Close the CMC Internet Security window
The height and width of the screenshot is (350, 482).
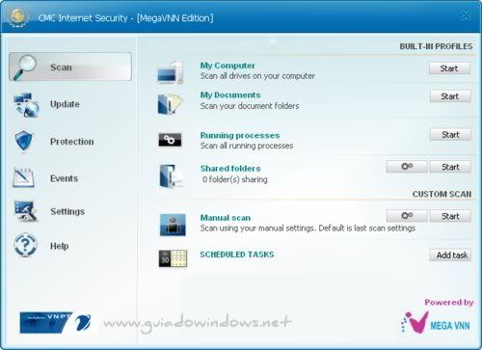pos(467,15)
